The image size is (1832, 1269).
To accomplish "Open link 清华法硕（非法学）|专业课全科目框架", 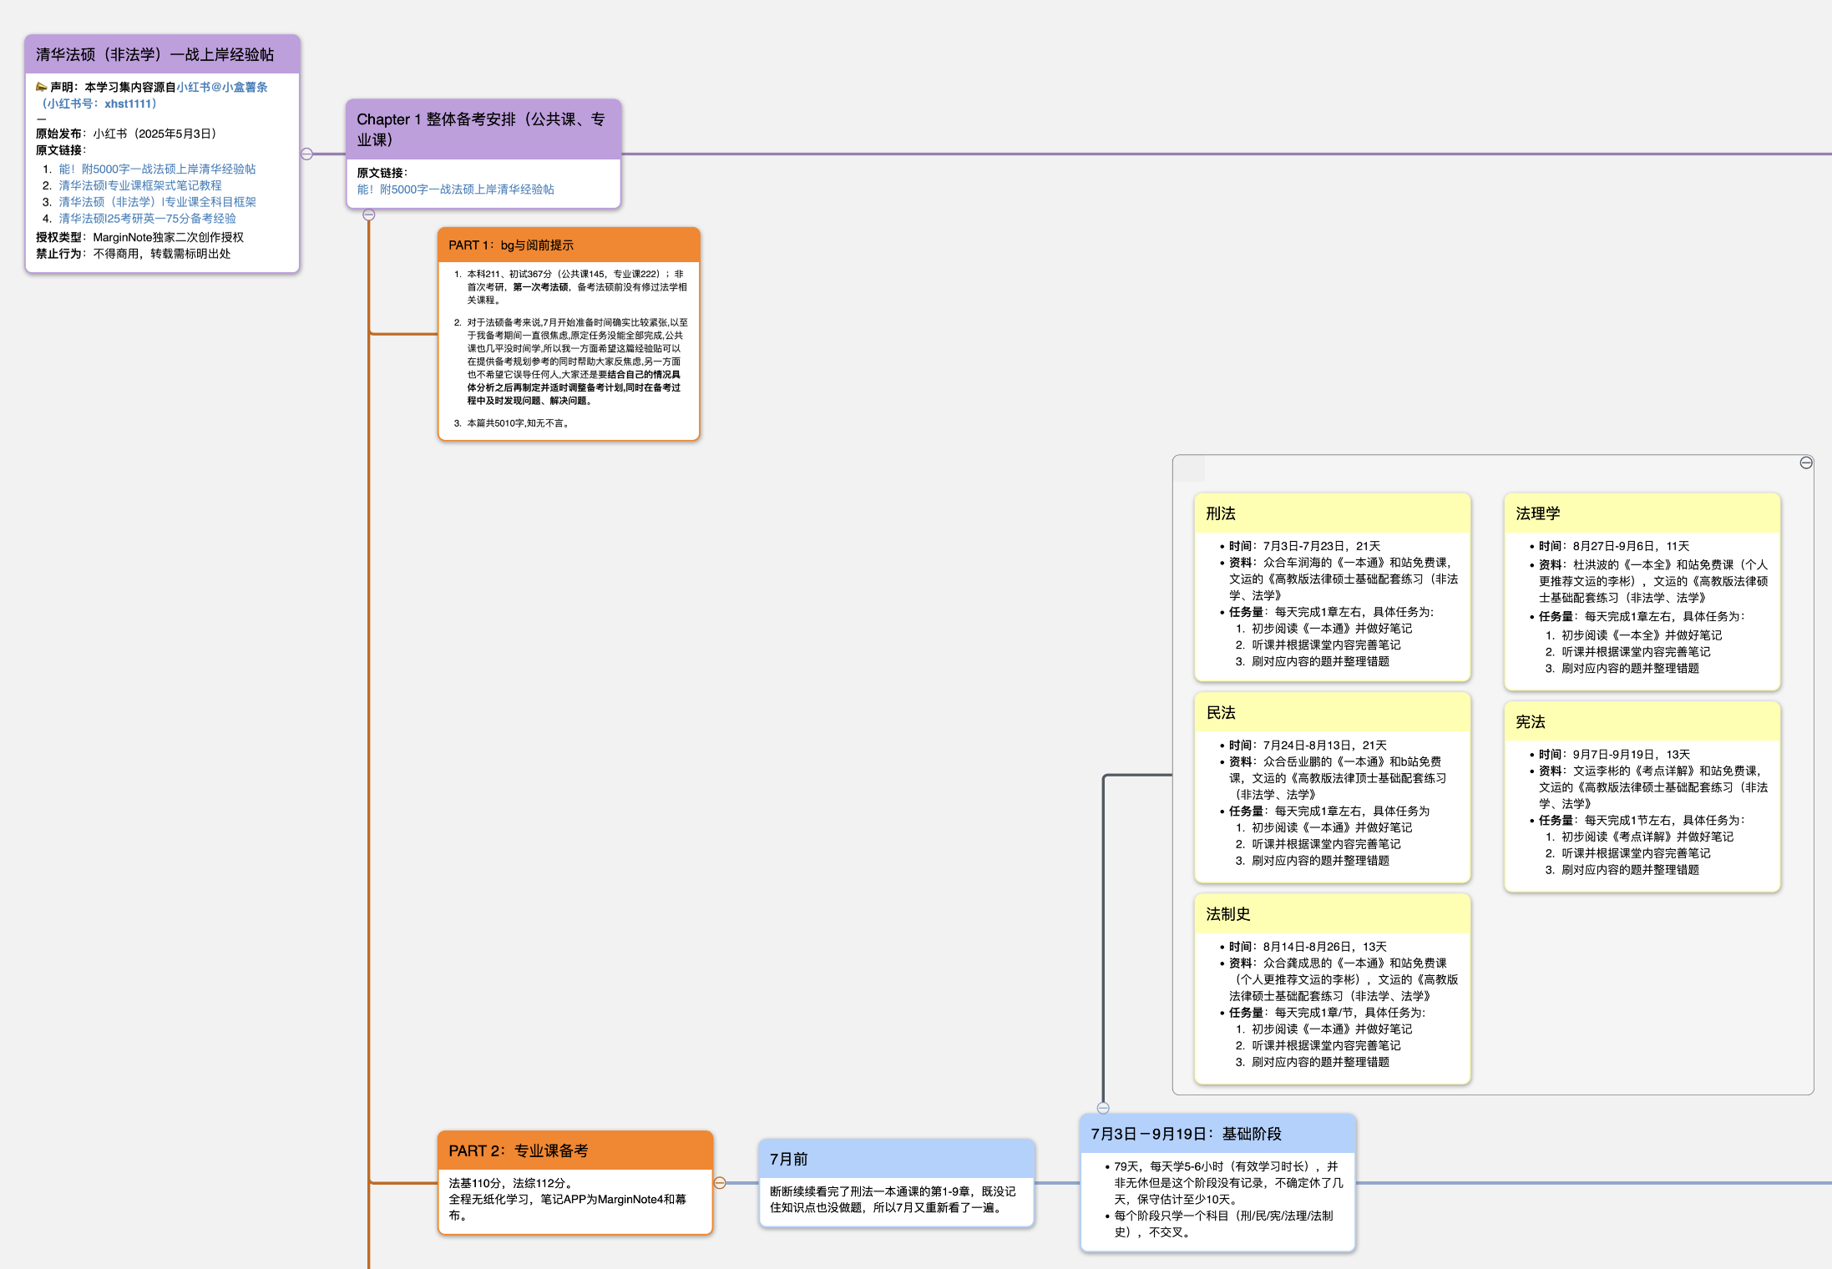I will [x=157, y=202].
